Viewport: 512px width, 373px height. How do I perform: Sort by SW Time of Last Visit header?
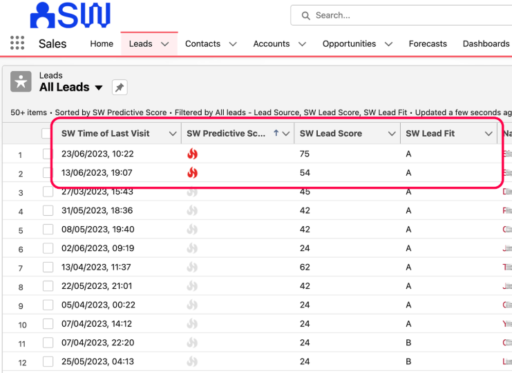[x=105, y=133]
